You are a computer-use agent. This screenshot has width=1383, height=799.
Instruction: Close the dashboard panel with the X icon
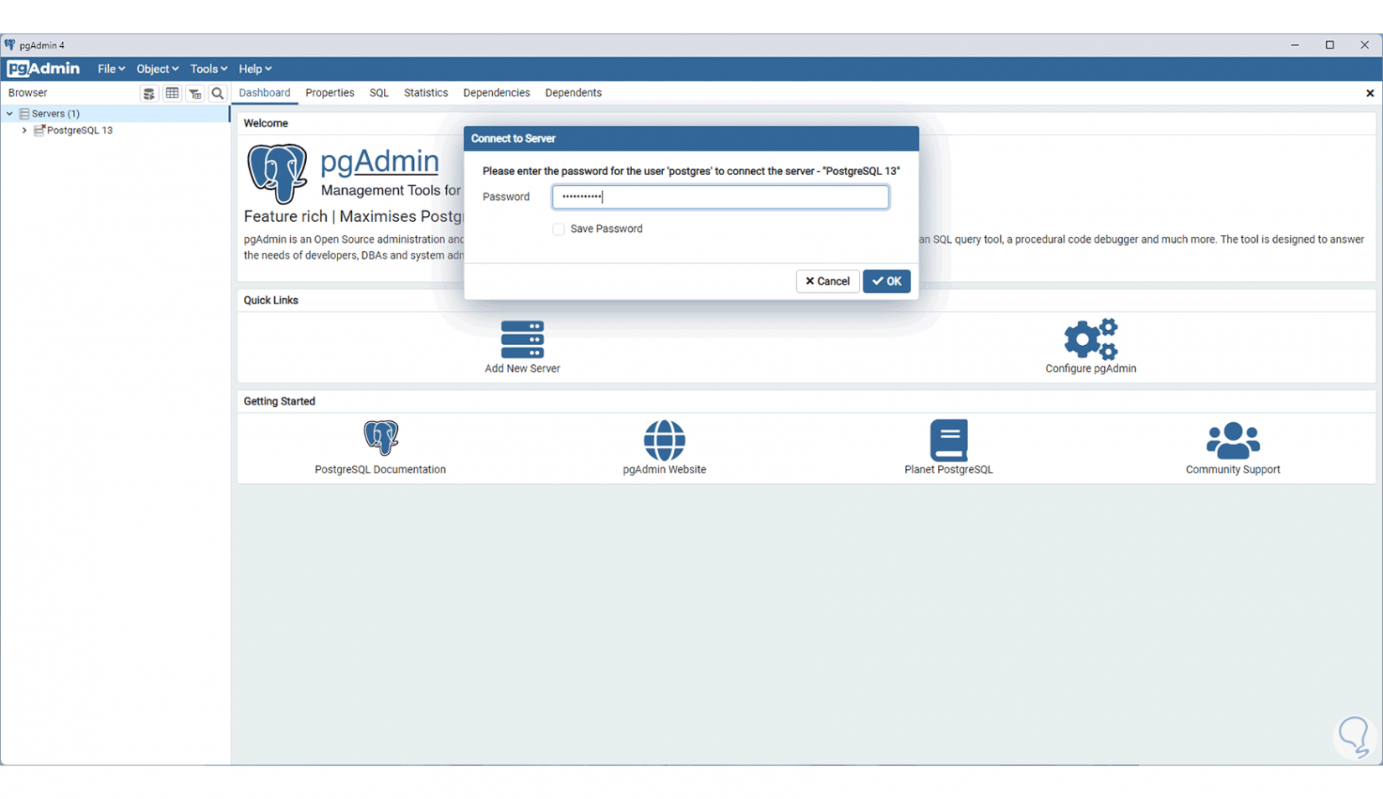1370,93
